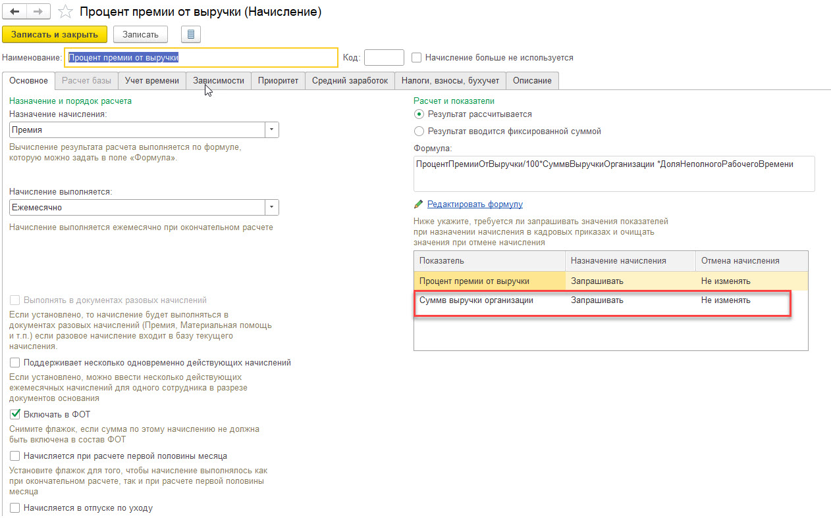Click the pencil icon beside formula link
This screenshot has width=831, height=518.
tap(418, 204)
